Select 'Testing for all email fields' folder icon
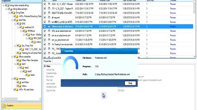This screenshot has height=110, width=197. tap(20, 53)
